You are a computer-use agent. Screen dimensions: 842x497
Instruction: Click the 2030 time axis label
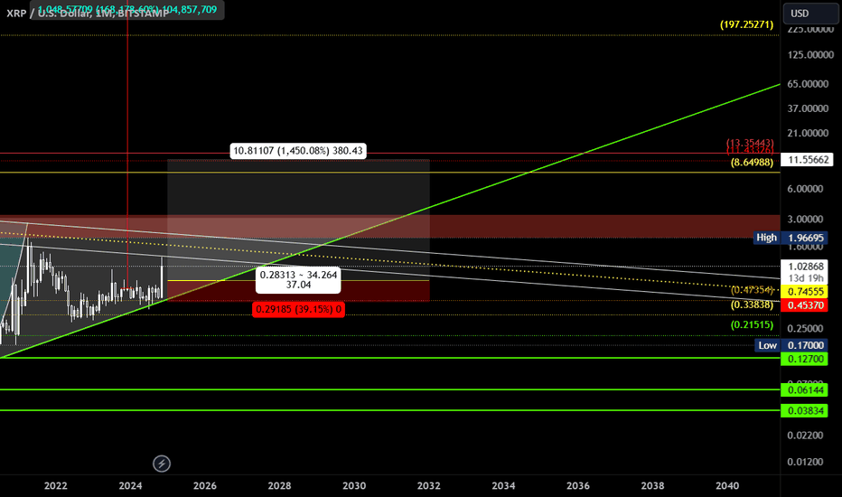pyautogui.click(x=354, y=486)
